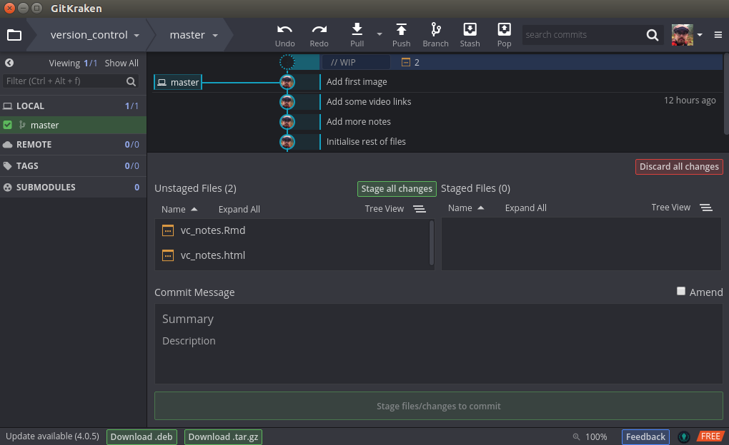Screen dimensions: 729x445
Task: Click Discard all changes button
Action: (x=679, y=167)
